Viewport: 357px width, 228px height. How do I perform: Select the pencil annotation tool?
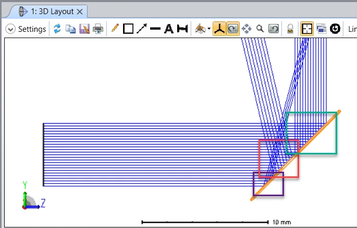click(x=115, y=28)
